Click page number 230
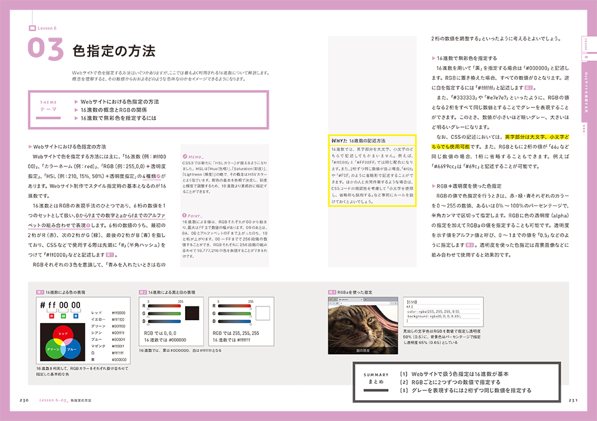Screen dimensions: 597x421 click(x=24, y=400)
